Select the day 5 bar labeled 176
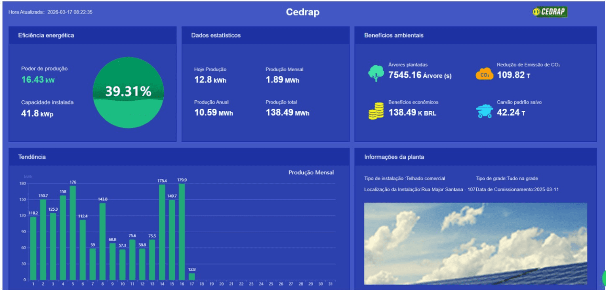 pyautogui.click(x=73, y=232)
